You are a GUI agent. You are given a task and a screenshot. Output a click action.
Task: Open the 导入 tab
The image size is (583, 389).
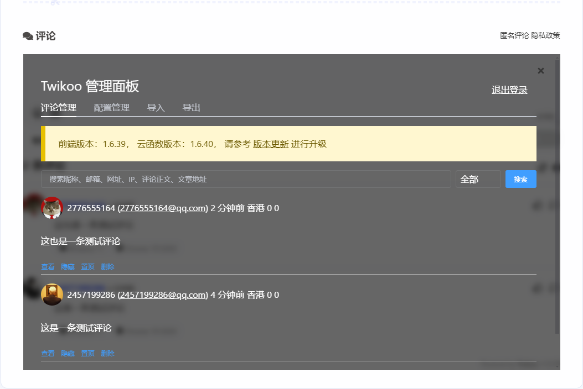156,108
